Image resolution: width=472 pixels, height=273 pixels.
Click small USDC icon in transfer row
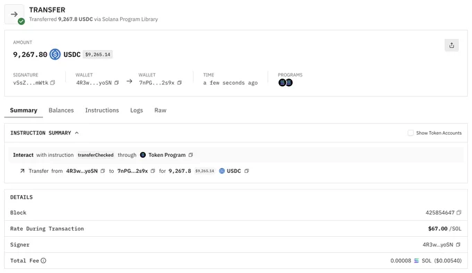(x=222, y=171)
